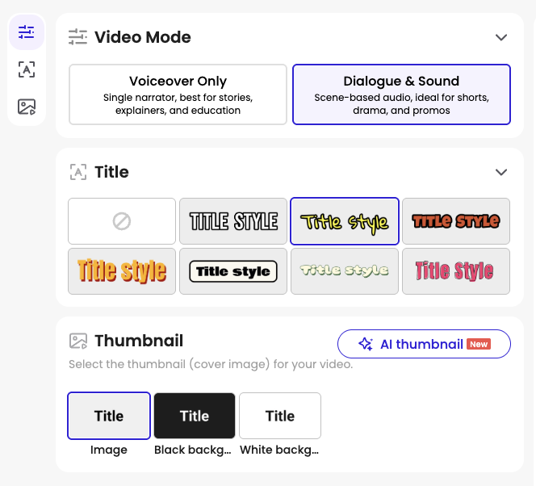Pick the orange gradient condensed Title style
The image size is (536, 486).
122,271
